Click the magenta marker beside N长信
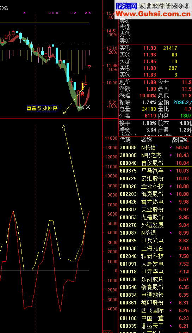The width and height of the screenshot is (192, 333). click(x=171, y=147)
